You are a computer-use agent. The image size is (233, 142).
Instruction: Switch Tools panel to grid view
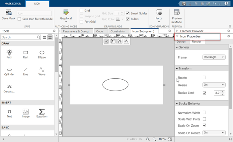tap(50, 37)
